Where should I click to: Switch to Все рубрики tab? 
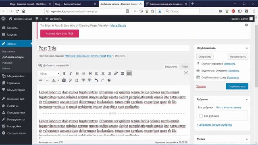pyautogui.click(x=205, y=108)
